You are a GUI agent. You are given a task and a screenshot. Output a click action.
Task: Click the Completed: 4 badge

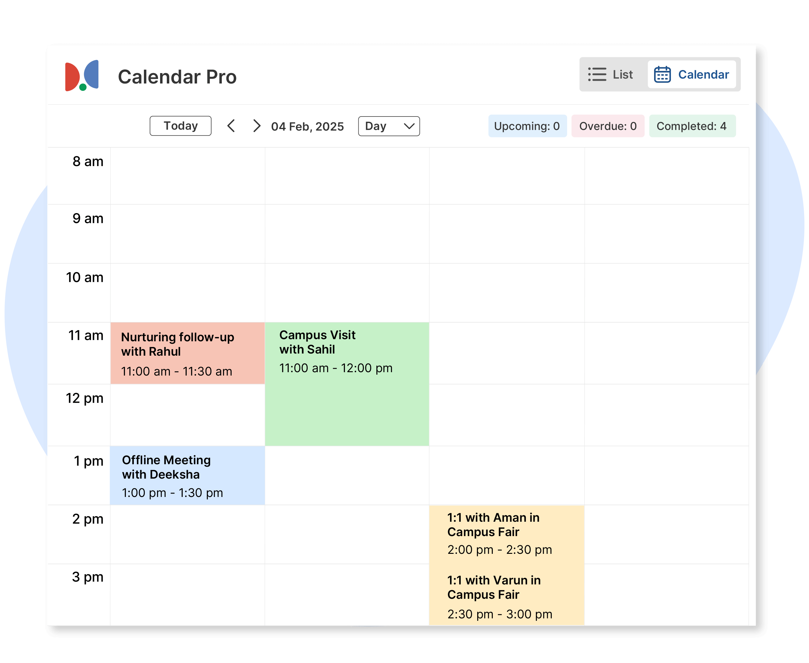(692, 126)
